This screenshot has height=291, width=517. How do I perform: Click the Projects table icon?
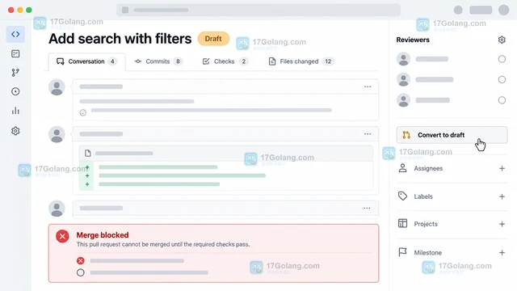point(402,223)
